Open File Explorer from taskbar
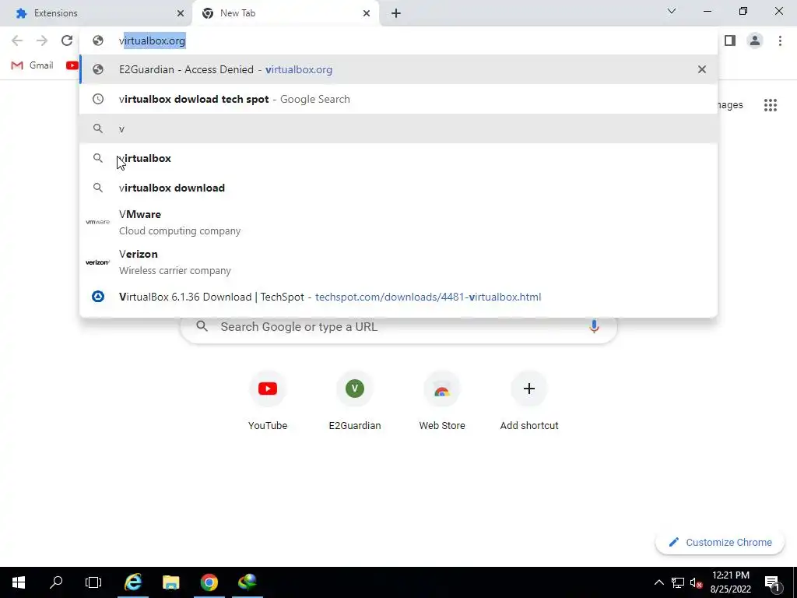This screenshot has width=797, height=598. tap(170, 582)
